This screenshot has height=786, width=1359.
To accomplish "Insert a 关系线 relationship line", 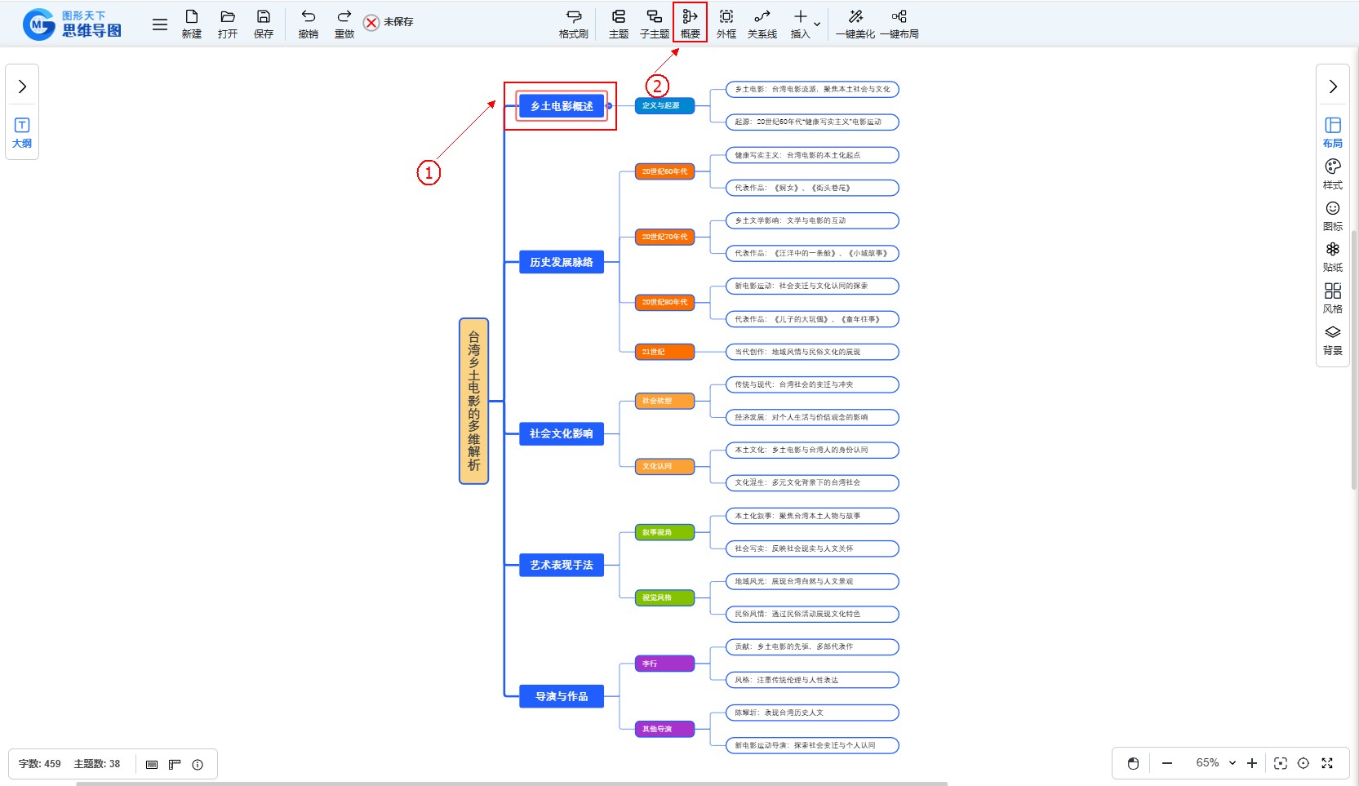I will point(762,23).
